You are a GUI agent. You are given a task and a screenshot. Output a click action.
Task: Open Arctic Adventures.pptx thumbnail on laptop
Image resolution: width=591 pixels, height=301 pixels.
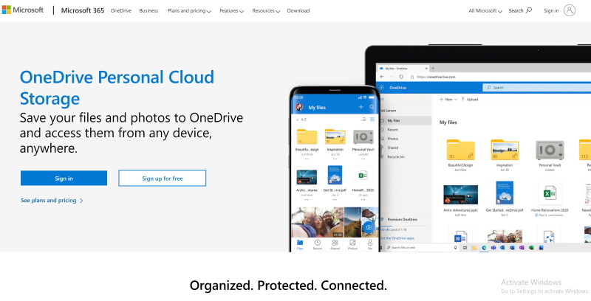click(460, 195)
